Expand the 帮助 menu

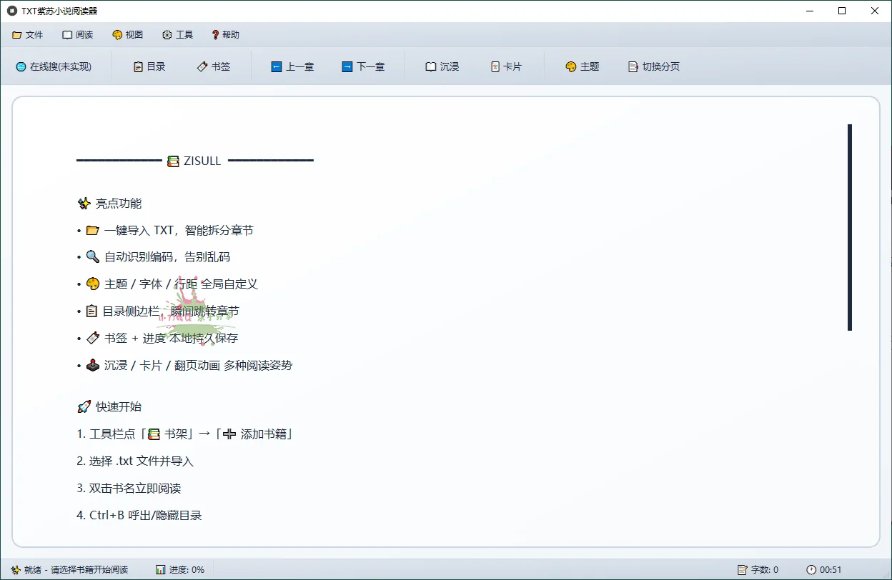pyautogui.click(x=225, y=34)
